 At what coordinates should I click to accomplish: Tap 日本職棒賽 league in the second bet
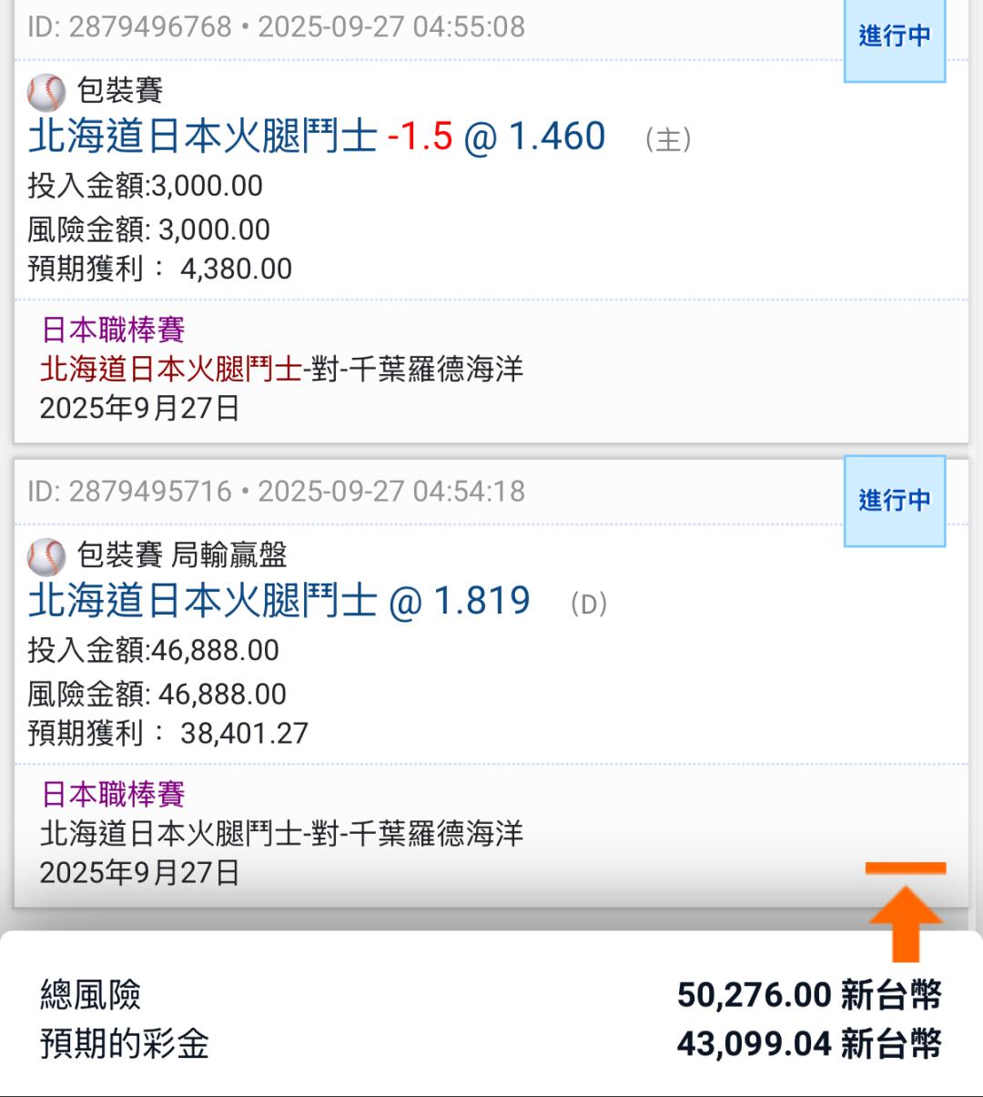(x=114, y=794)
